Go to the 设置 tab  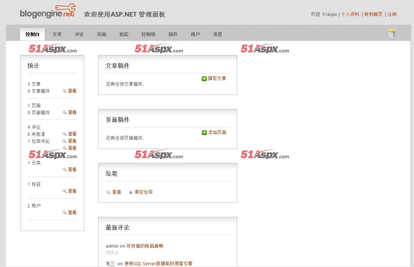click(217, 35)
